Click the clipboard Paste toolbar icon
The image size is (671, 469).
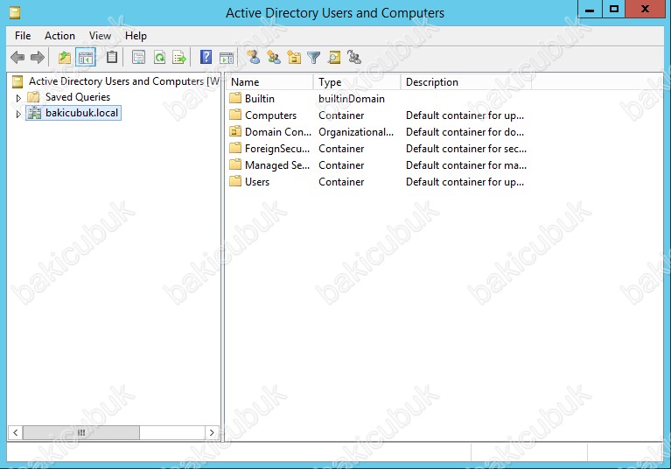(x=112, y=57)
